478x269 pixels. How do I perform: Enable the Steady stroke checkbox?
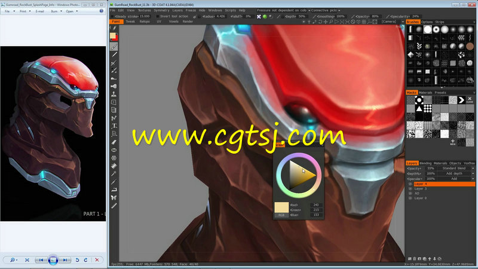click(x=112, y=17)
